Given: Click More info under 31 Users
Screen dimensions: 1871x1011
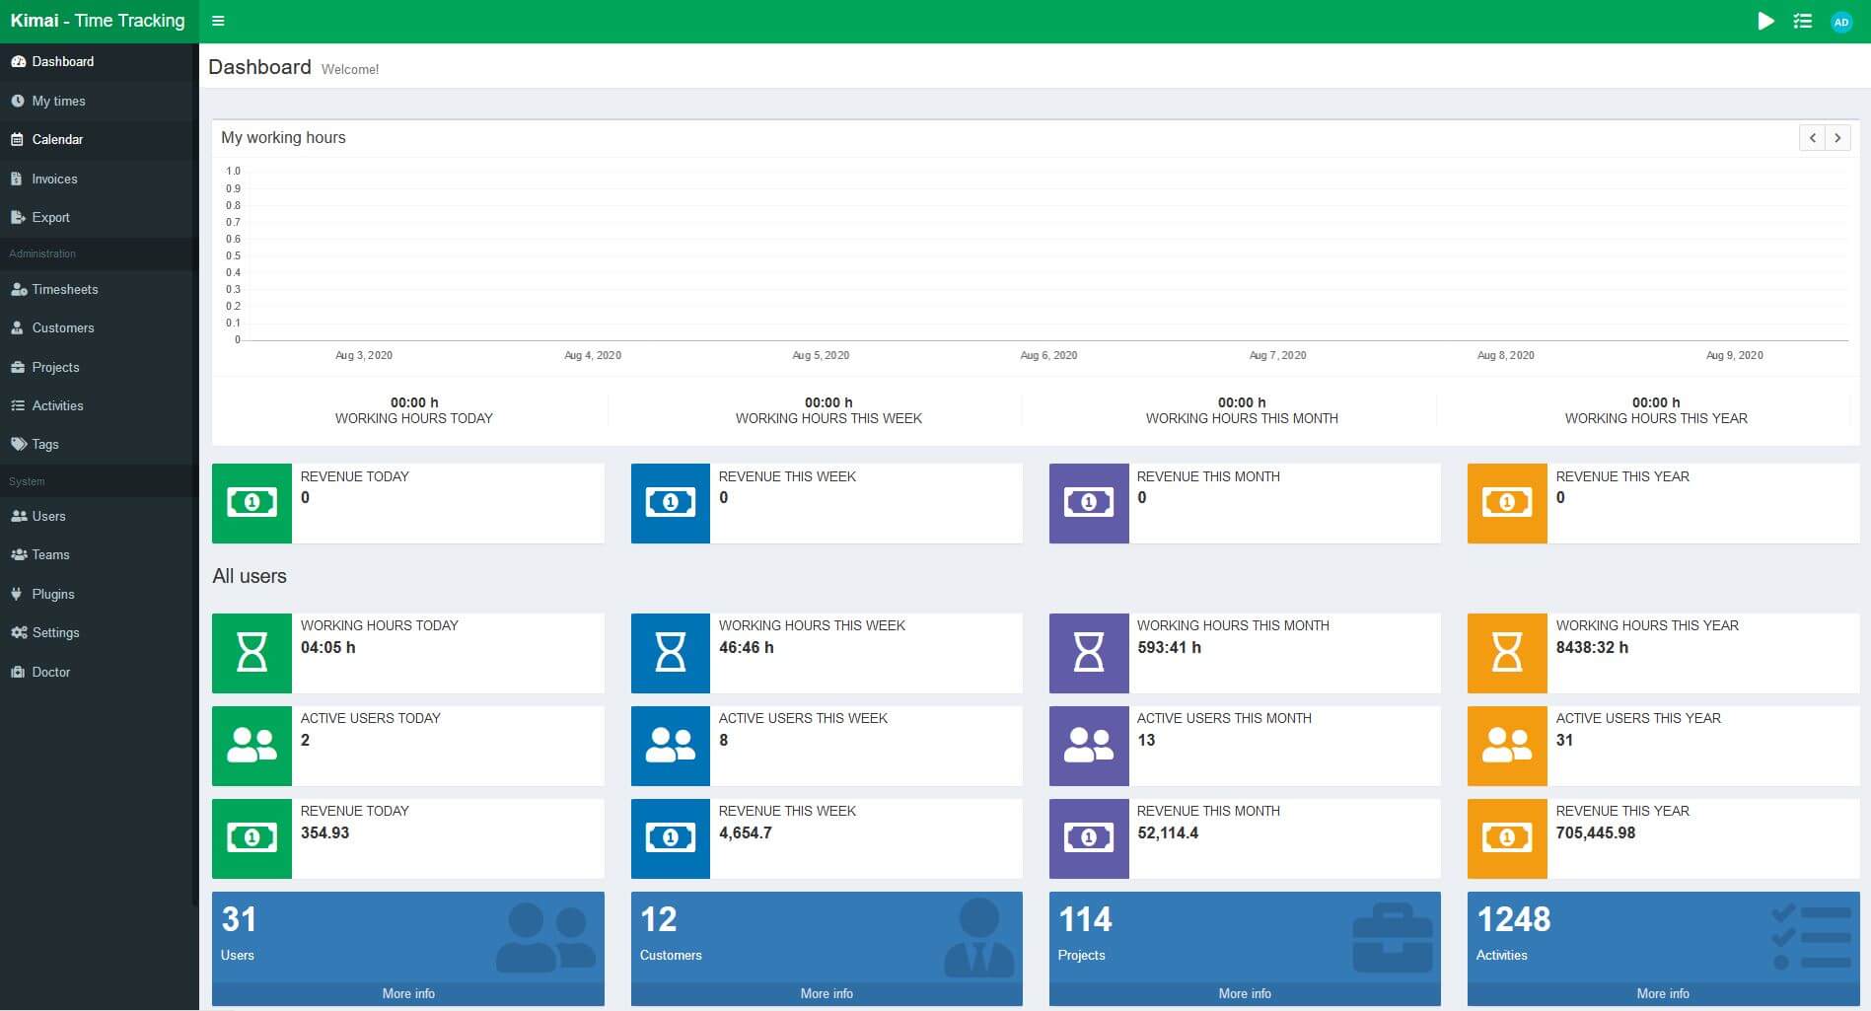Looking at the screenshot, I should (408, 993).
